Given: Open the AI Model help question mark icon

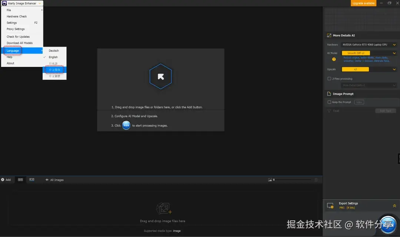Looking at the screenshot, I should [334, 59].
